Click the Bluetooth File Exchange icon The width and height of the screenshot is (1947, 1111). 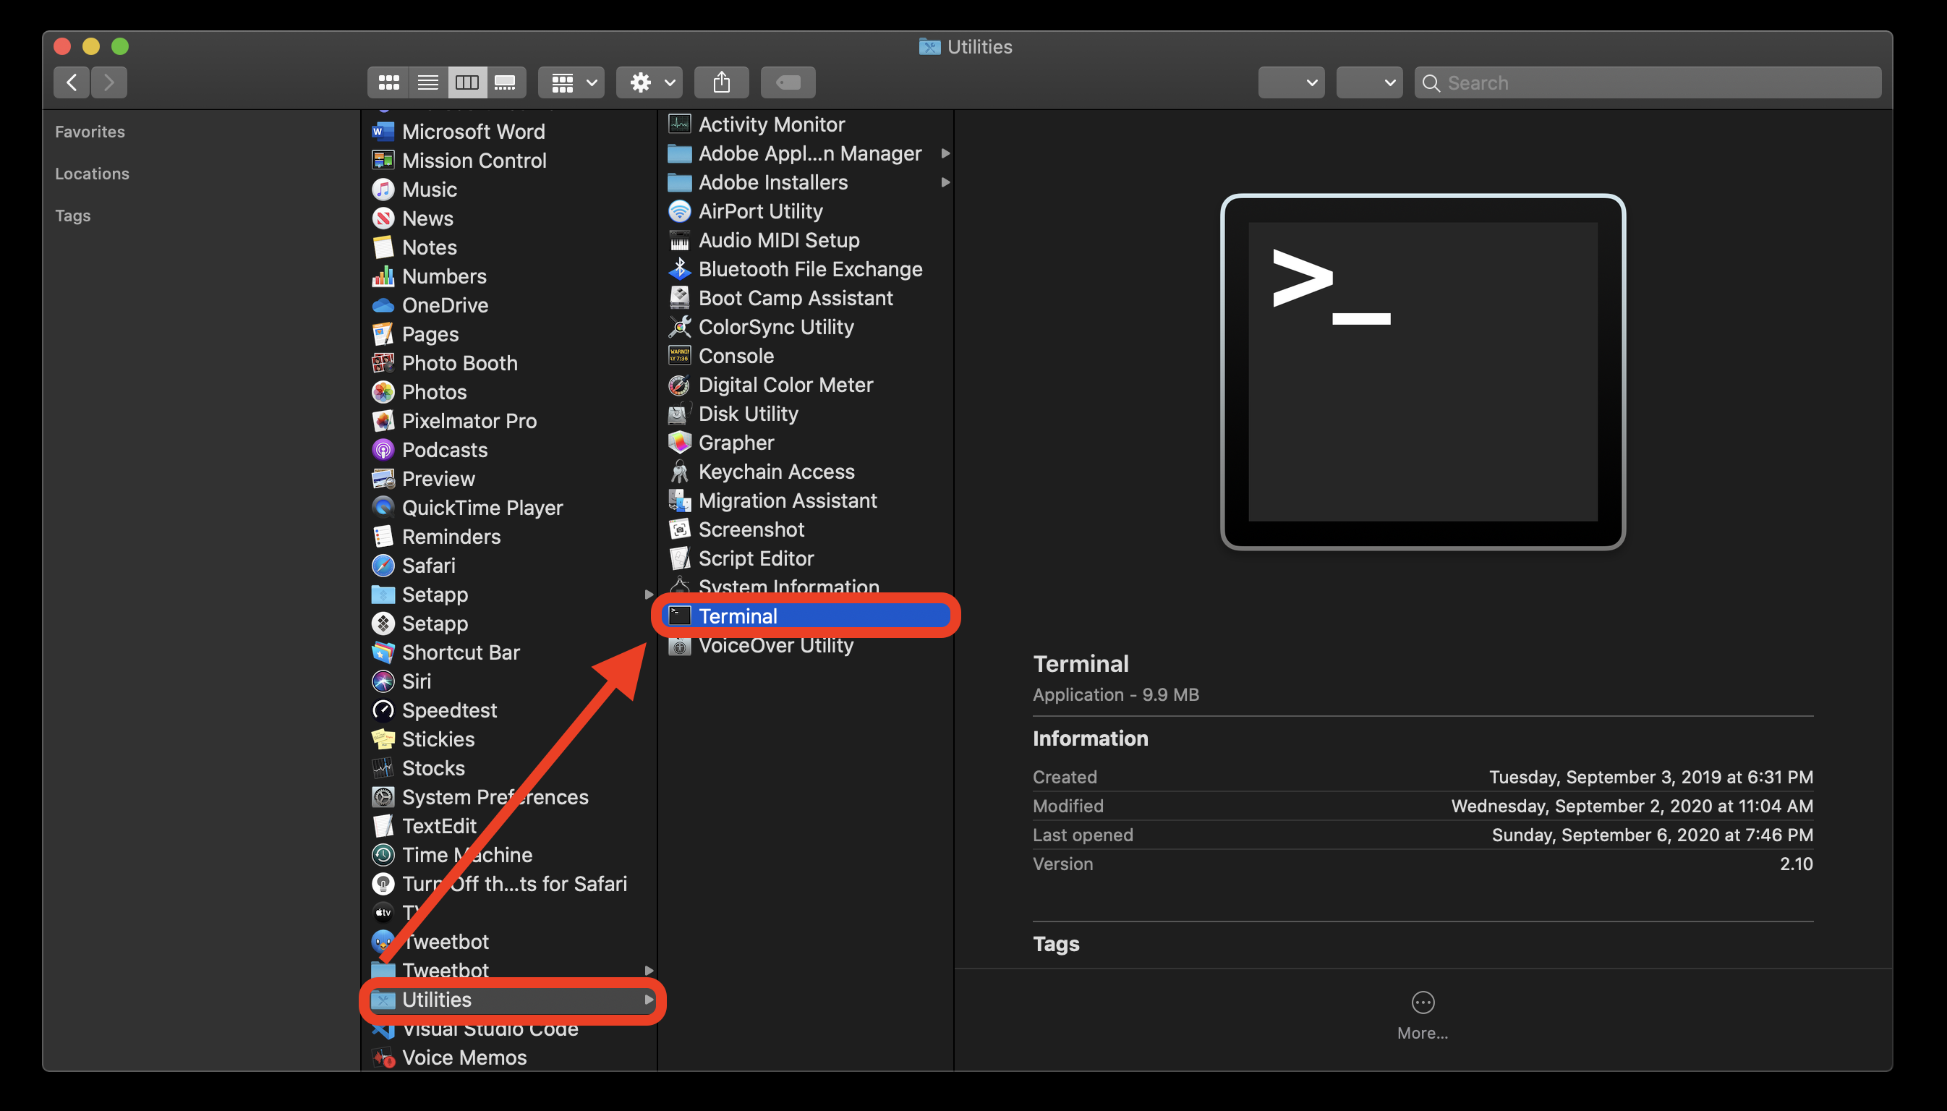pyautogui.click(x=678, y=268)
